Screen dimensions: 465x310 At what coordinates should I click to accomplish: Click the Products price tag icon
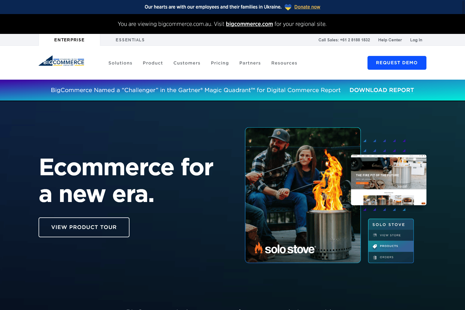(x=375, y=246)
